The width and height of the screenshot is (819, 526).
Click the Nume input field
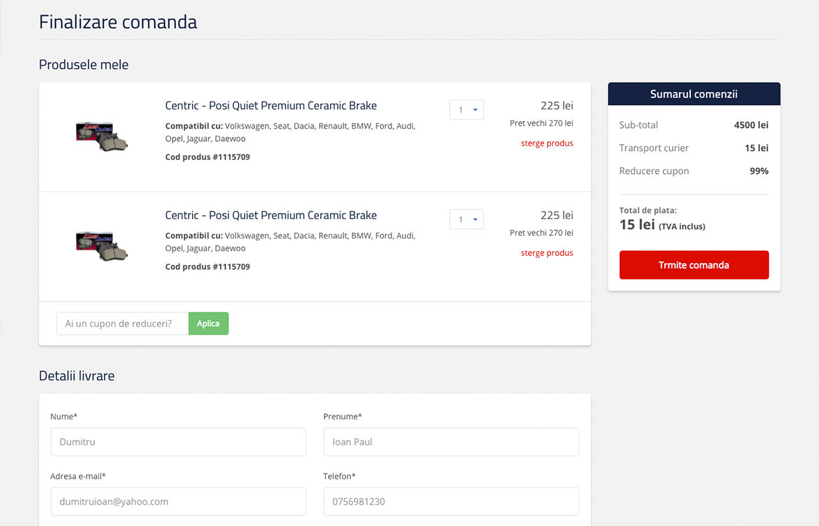[x=178, y=442]
